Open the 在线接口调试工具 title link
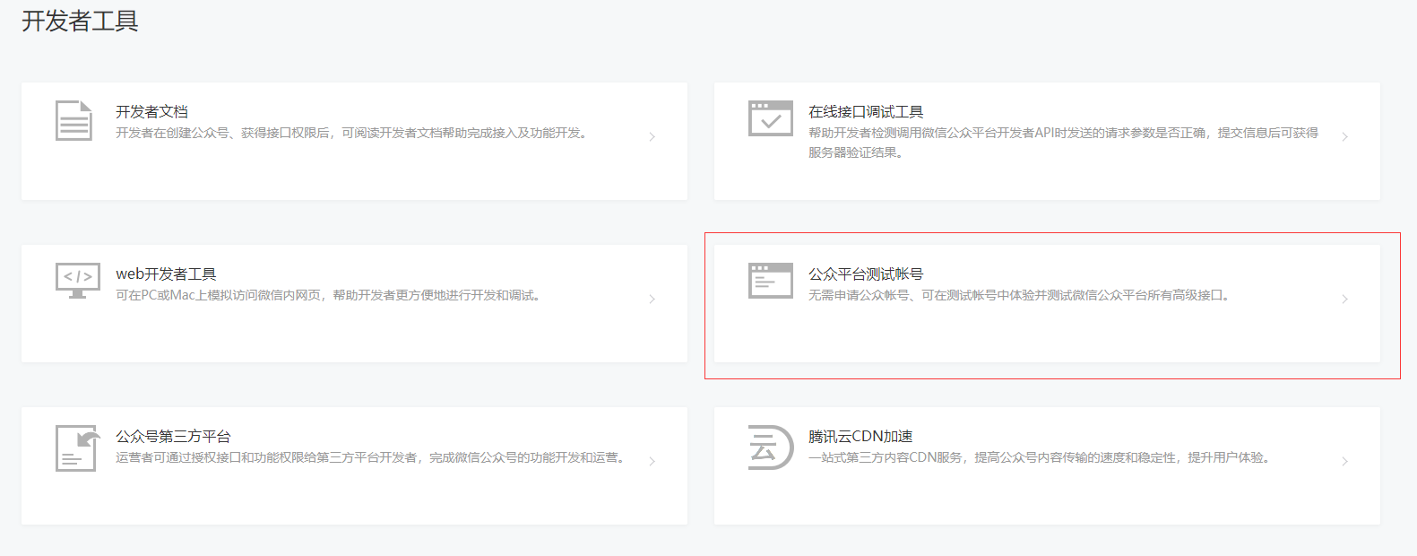 (x=866, y=111)
